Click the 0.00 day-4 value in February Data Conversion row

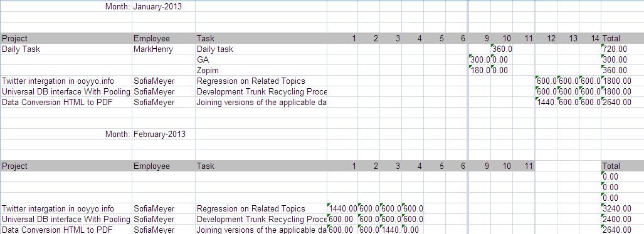click(x=413, y=230)
